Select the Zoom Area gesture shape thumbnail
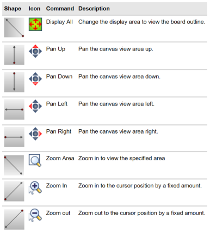 tap(14, 165)
